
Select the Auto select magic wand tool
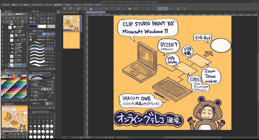pyautogui.click(x=48, y=15)
